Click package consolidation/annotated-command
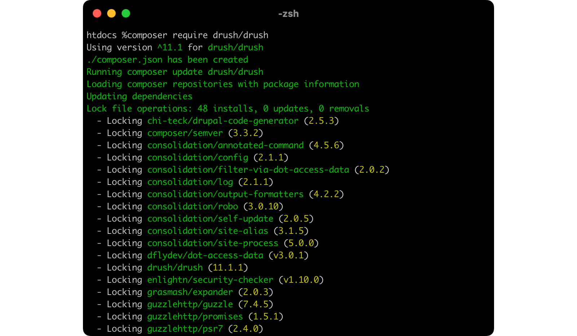577x336 pixels. coord(225,145)
